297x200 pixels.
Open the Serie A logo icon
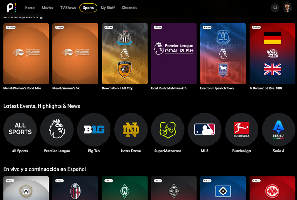pos(278,129)
